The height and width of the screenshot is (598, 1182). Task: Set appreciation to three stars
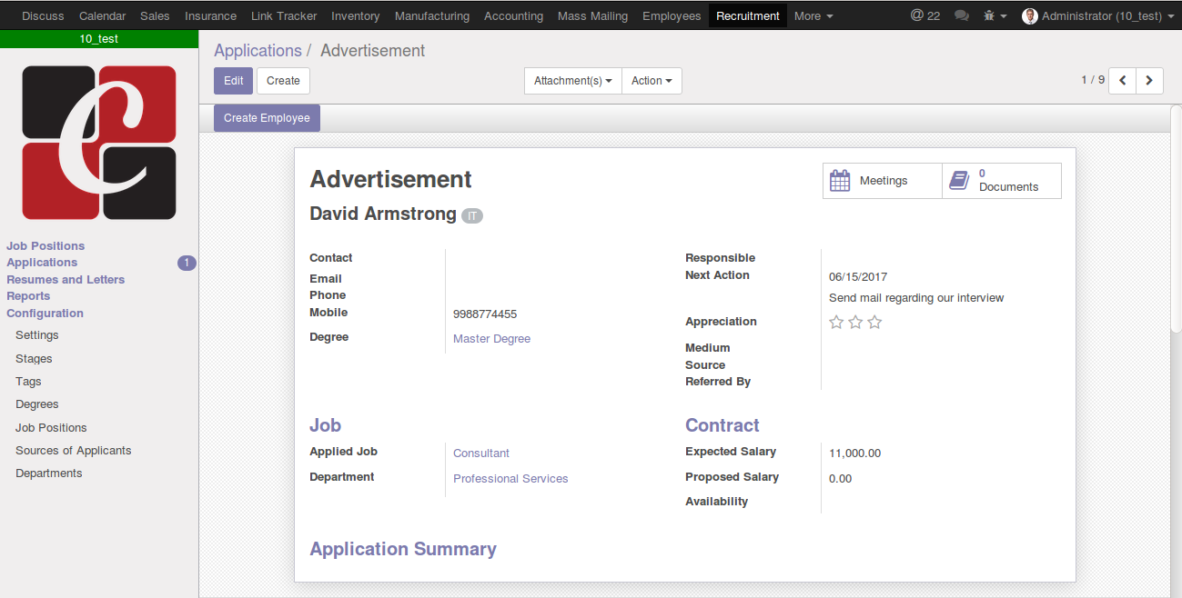coord(874,322)
